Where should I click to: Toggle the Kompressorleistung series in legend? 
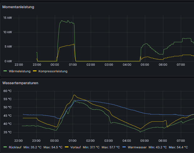[53, 71]
